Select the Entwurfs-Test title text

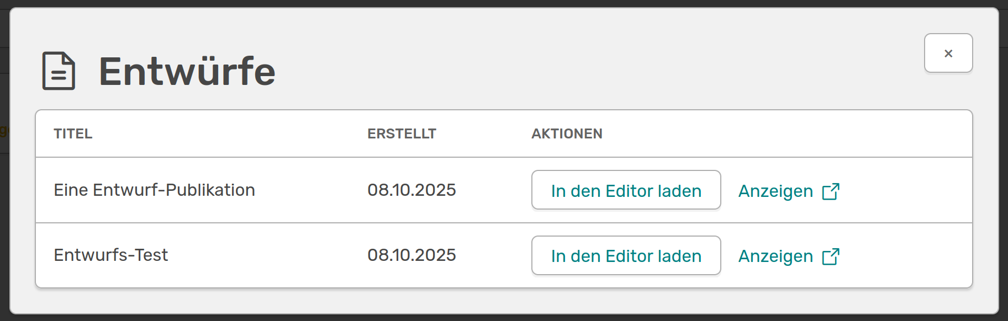pos(110,255)
